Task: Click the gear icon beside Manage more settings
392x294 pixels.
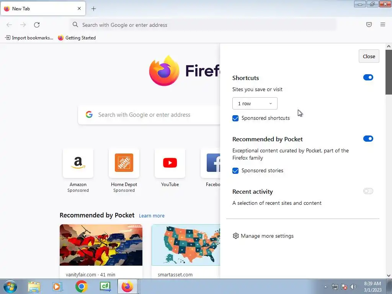Action: pos(235,236)
